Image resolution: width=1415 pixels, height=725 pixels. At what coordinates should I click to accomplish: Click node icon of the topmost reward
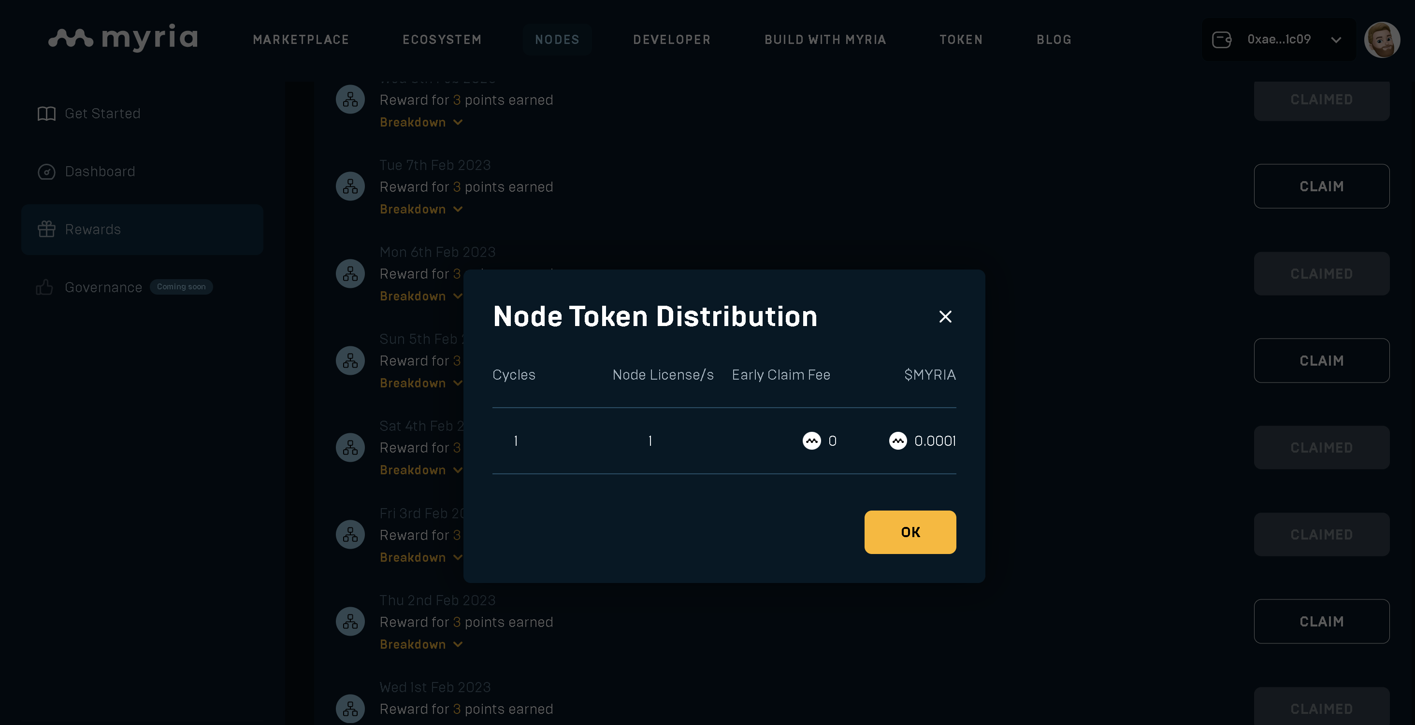(350, 100)
